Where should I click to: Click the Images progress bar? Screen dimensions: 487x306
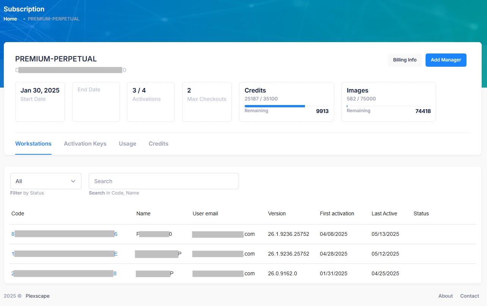click(x=389, y=106)
